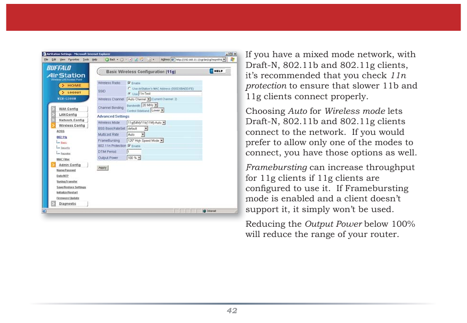467x323 pixels.
Task: Click the DTIM Period input field
Action: [x=134, y=151]
